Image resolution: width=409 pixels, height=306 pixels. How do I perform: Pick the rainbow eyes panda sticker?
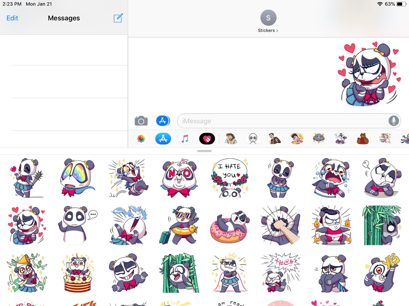click(77, 178)
